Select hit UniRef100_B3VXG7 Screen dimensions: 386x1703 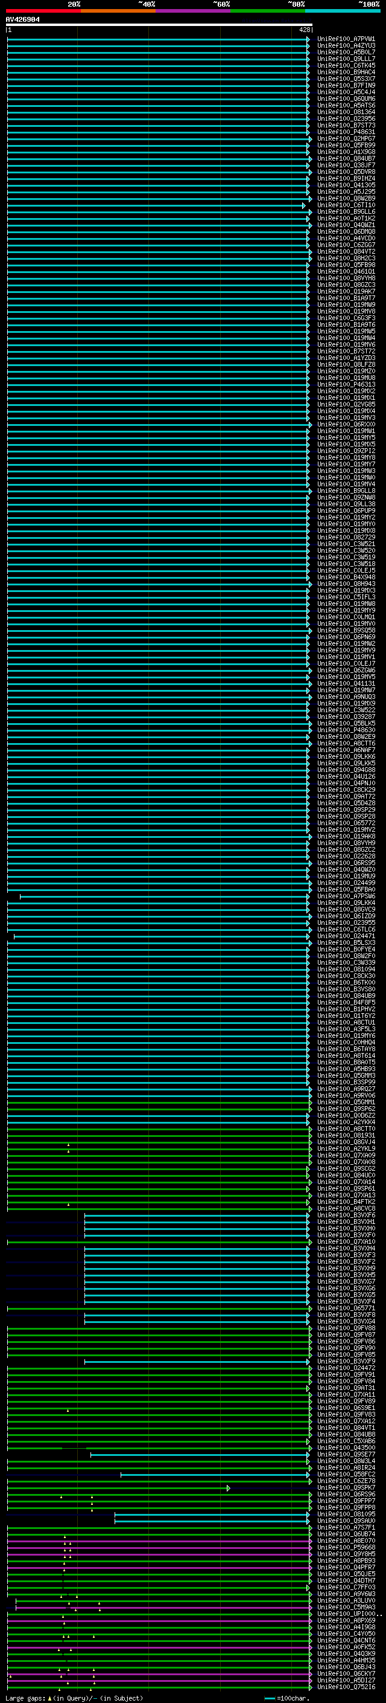pos(346,1281)
